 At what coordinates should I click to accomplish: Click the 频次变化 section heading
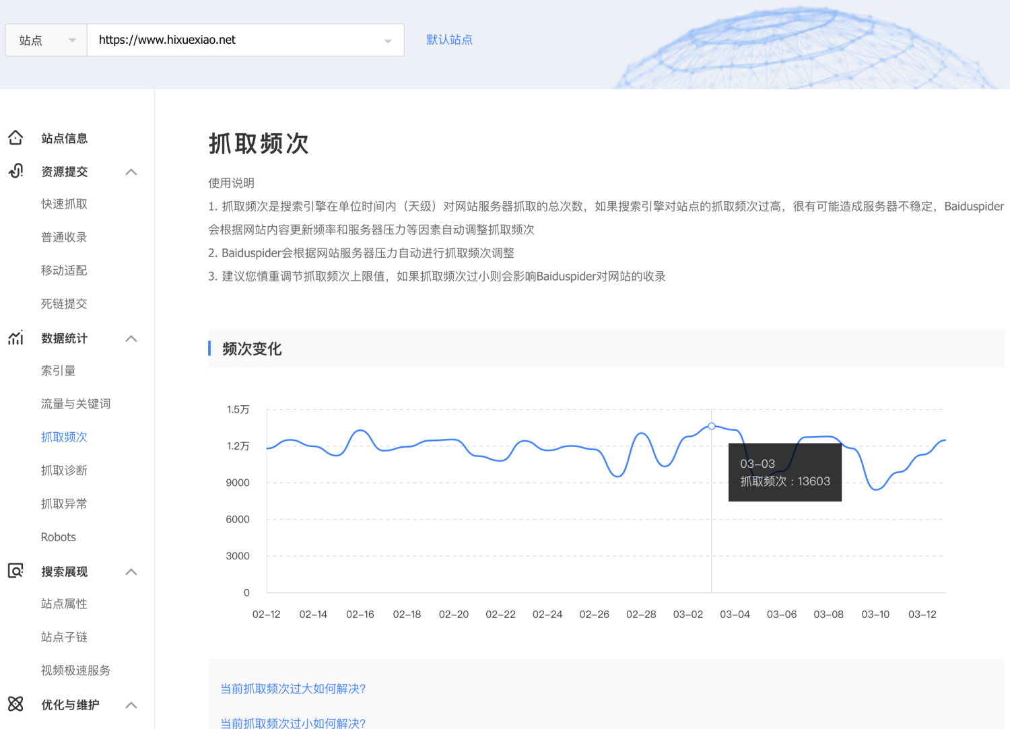pyautogui.click(x=252, y=349)
